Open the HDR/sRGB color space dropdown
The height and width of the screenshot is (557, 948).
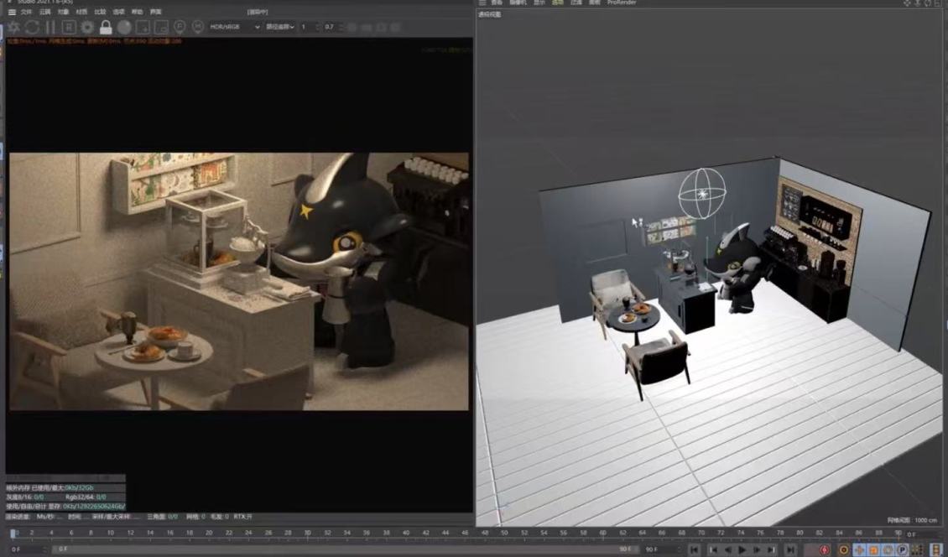[235, 27]
